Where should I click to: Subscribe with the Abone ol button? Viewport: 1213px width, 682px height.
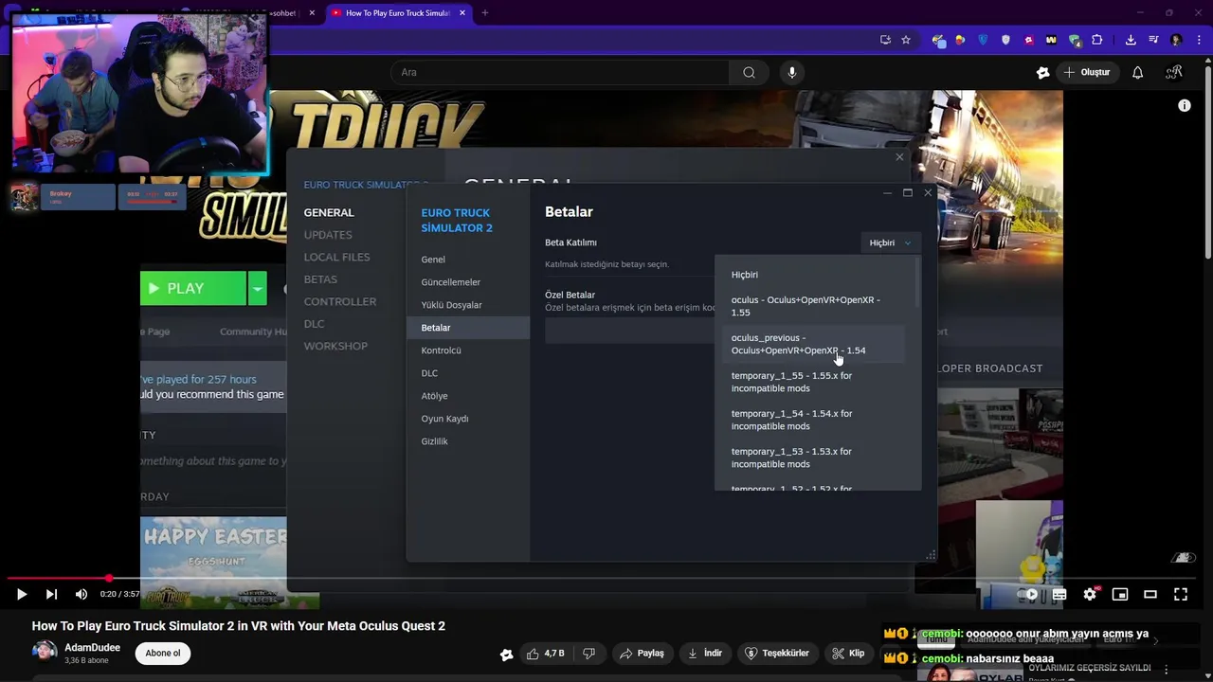[x=163, y=653]
